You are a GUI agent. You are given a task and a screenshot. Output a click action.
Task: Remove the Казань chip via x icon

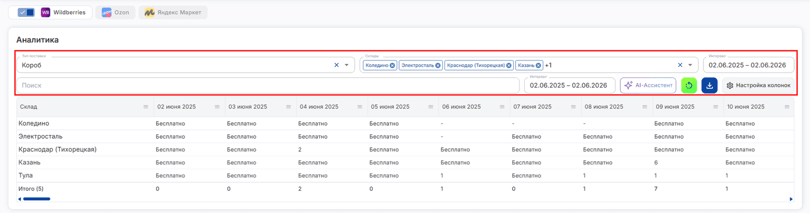[x=538, y=65]
